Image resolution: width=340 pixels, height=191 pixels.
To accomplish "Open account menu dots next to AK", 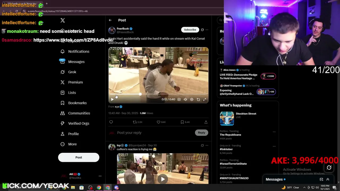I will point(100,176).
